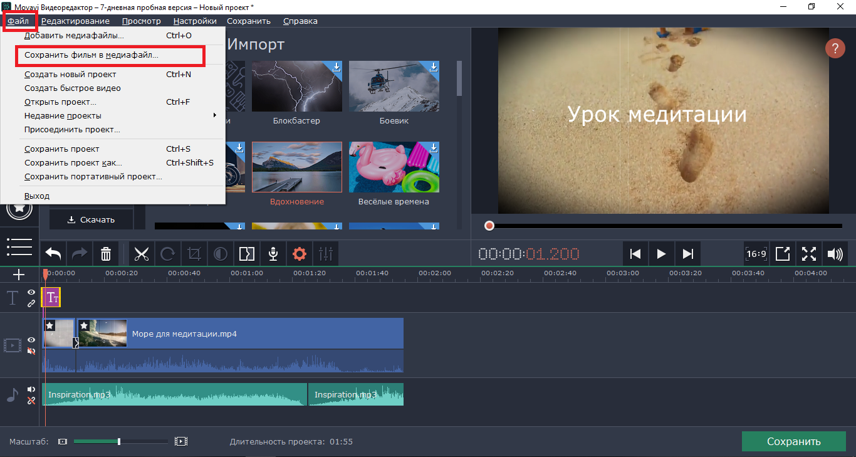Click the green Сохранить button
The height and width of the screenshot is (457, 856).
[793, 441]
